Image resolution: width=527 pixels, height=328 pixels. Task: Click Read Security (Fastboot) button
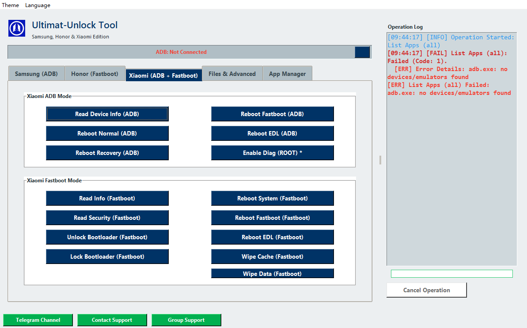pos(107,218)
